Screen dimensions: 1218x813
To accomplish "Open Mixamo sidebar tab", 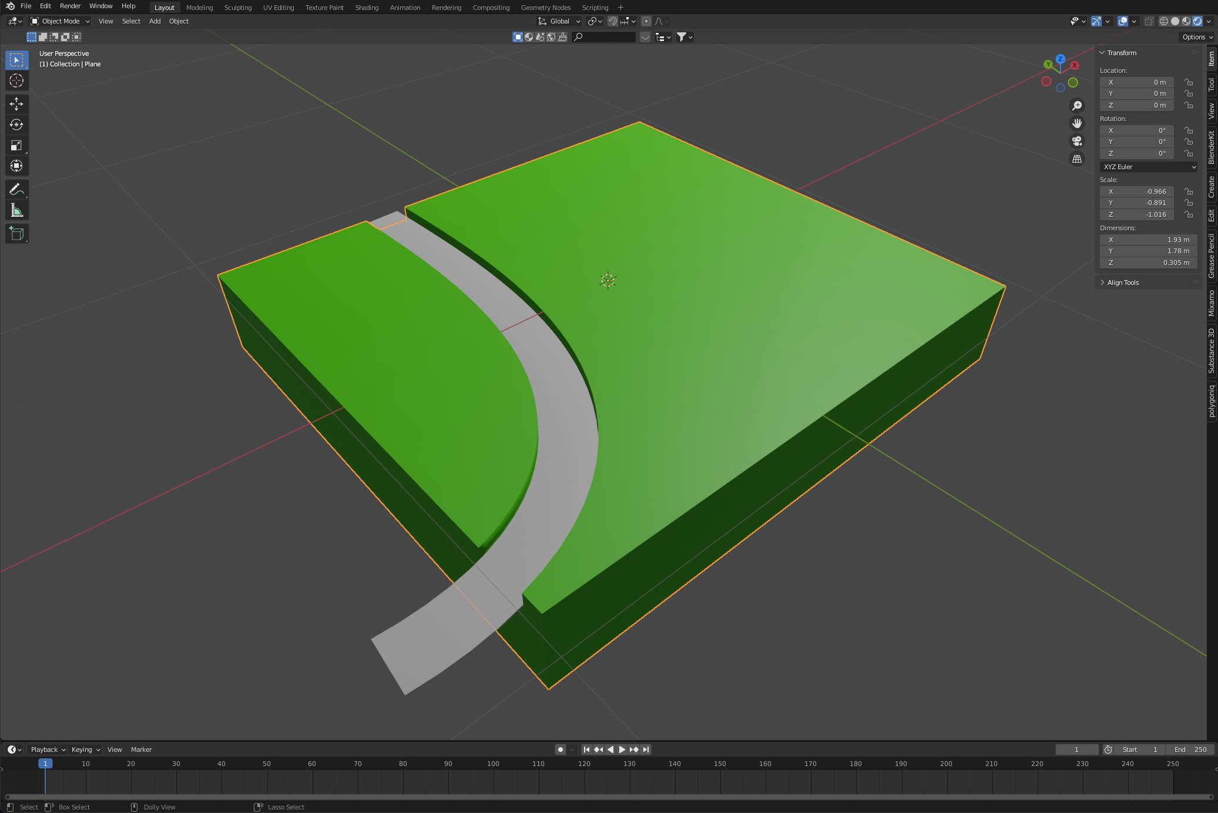I will [1212, 304].
